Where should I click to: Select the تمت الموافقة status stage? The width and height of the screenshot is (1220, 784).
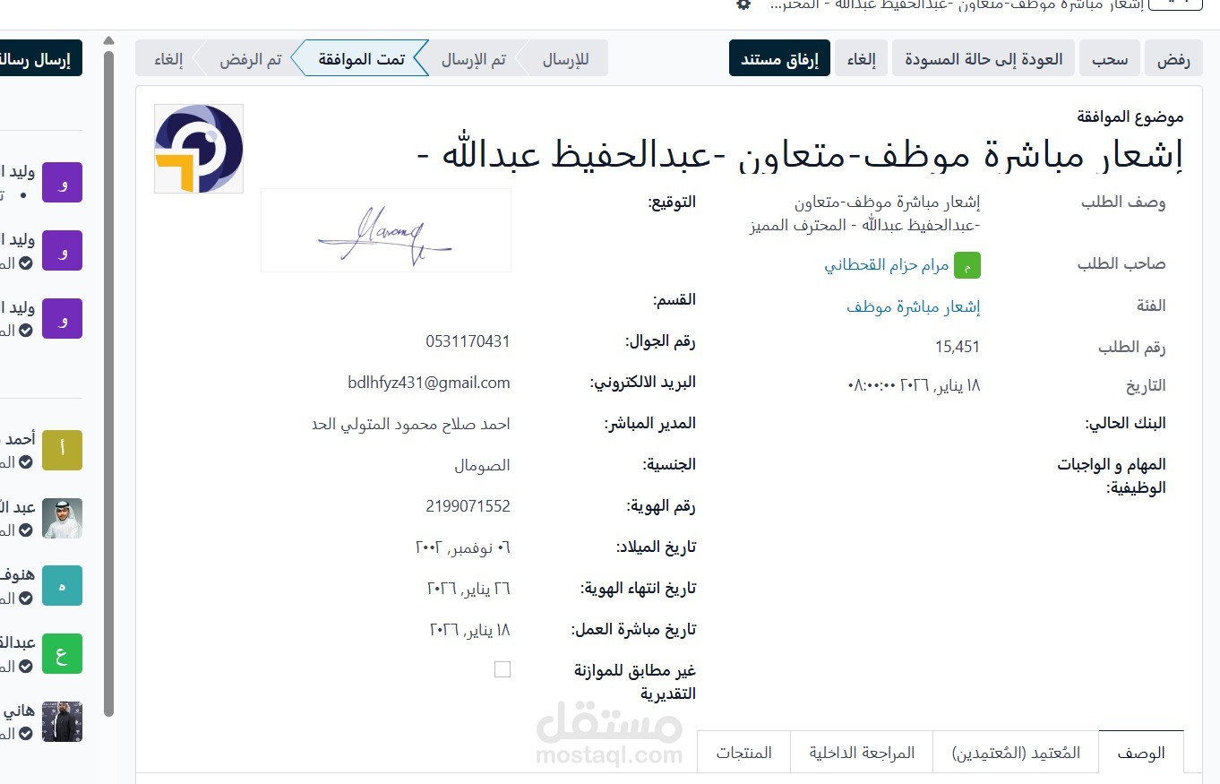coord(361,59)
